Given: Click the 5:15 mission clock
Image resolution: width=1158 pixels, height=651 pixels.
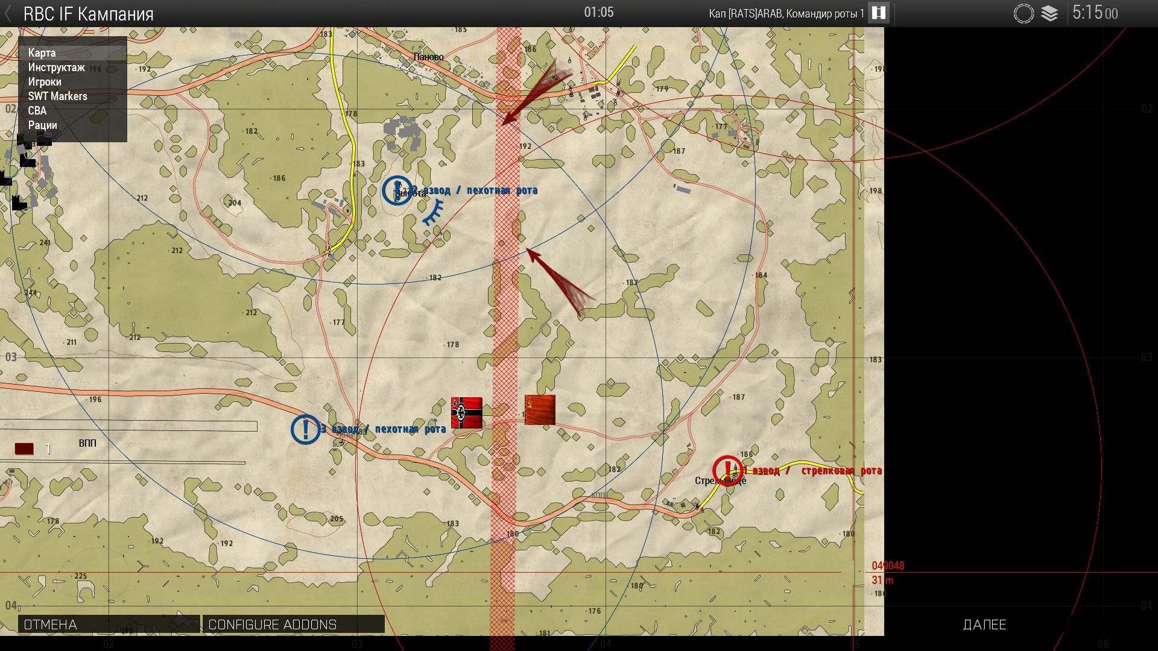Looking at the screenshot, I should [x=1095, y=13].
